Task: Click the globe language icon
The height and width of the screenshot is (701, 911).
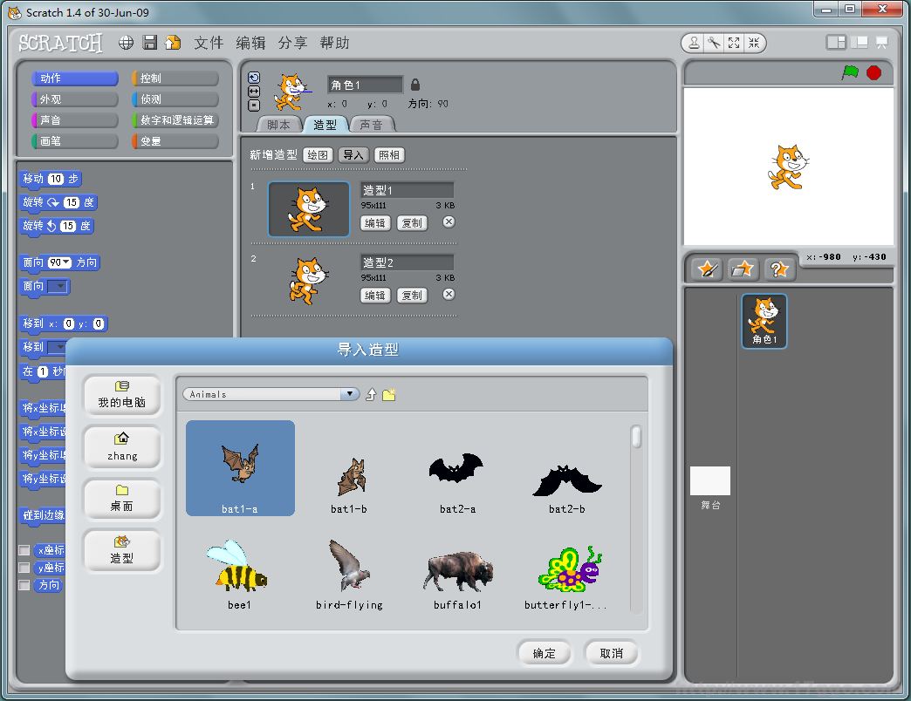Action: tap(127, 43)
